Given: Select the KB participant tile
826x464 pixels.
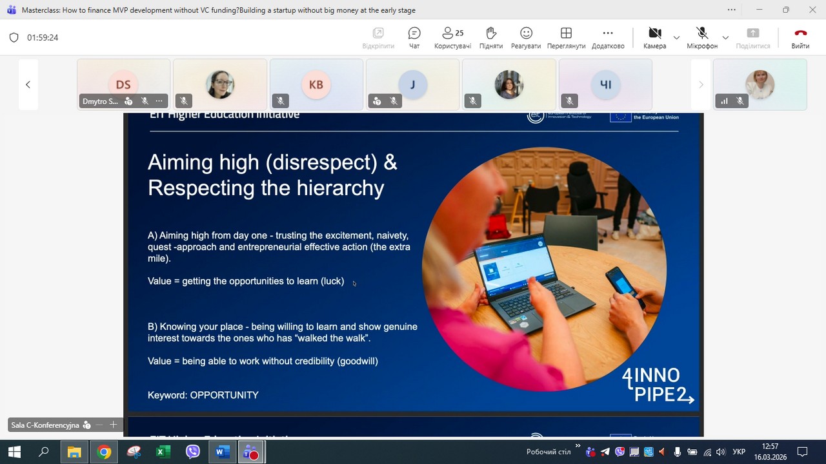Looking at the screenshot, I should 316,84.
